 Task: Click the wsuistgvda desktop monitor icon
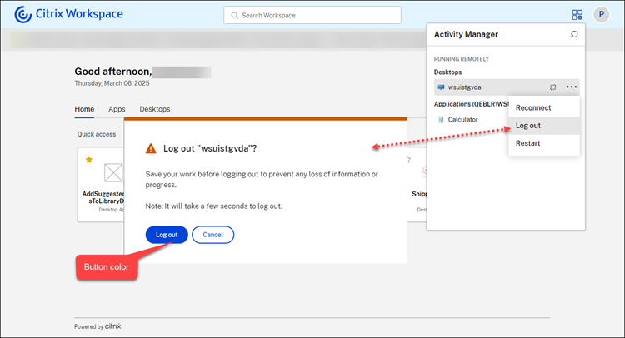point(441,87)
